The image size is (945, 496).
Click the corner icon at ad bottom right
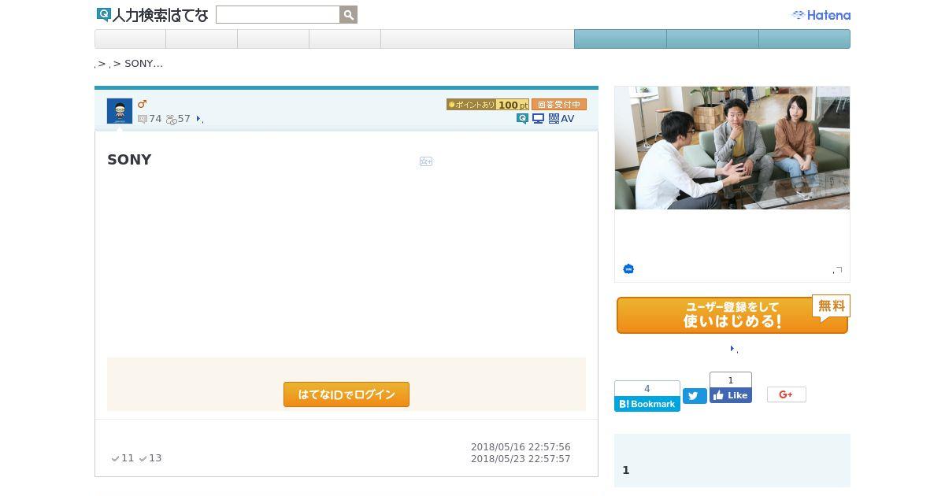(839, 270)
